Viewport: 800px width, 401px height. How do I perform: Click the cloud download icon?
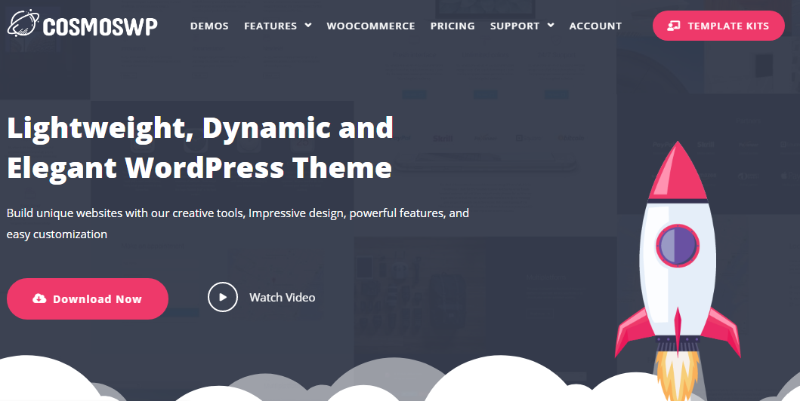[x=39, y=298]
